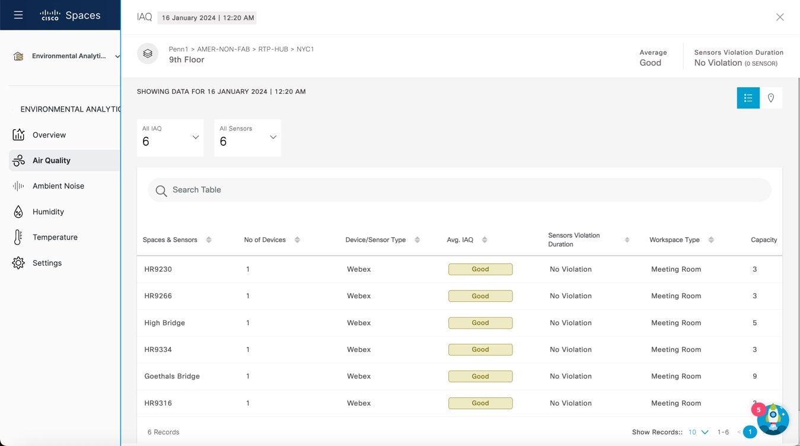Select page 1 in pagination
This screenshot has width=800, height=446.
tap(750, 432)
